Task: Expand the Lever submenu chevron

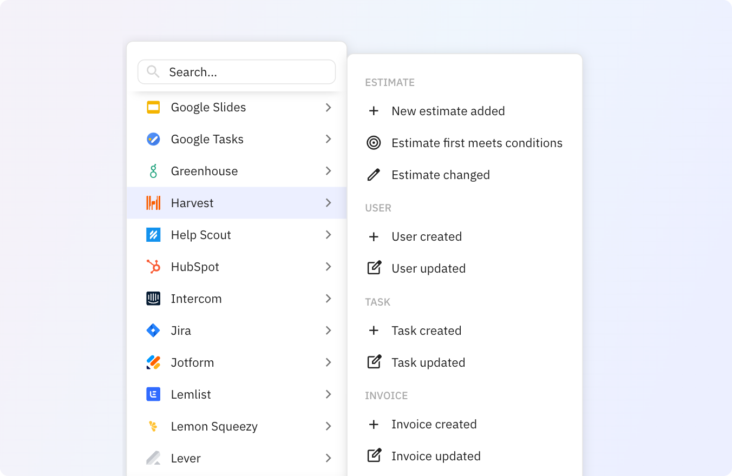Action: click(x=328, y=458)
